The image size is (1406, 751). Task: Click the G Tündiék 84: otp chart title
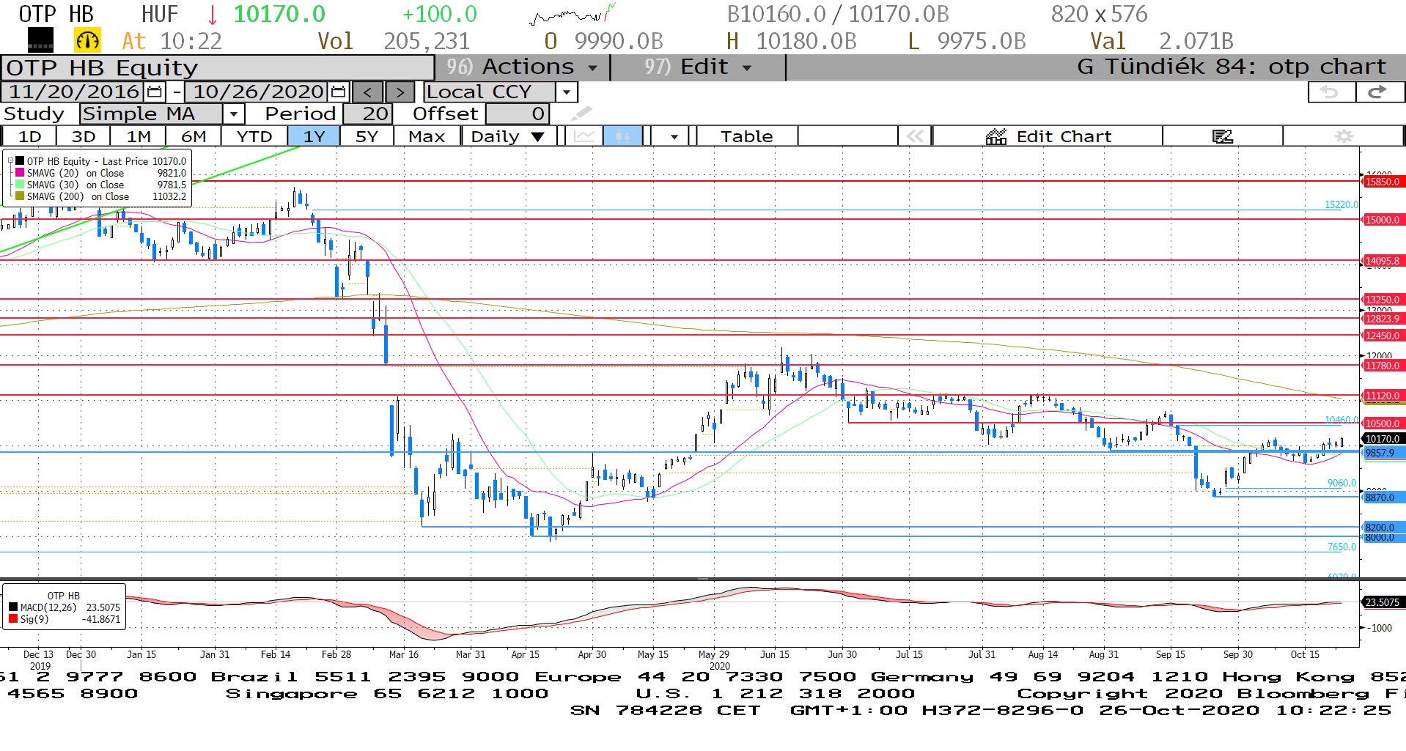coord(1232,67)
